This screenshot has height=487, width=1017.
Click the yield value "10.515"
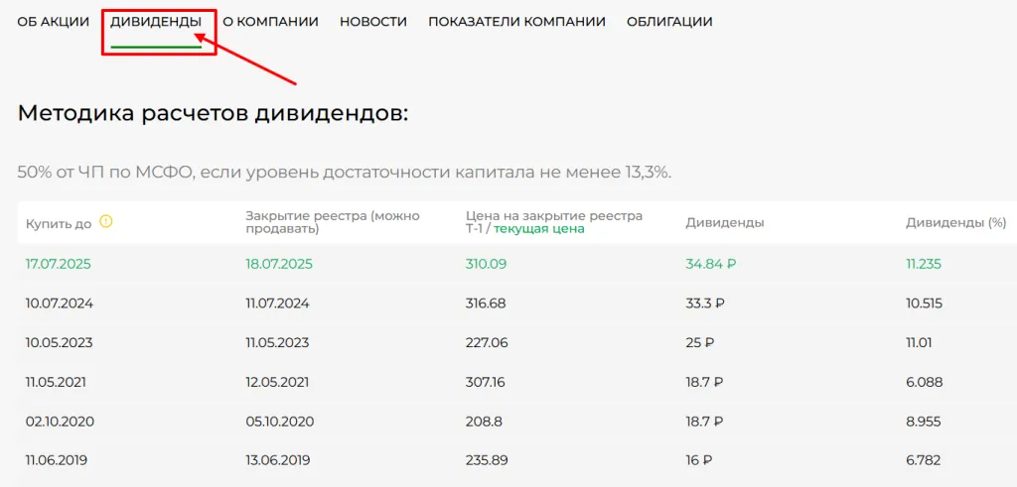(925, 304)
